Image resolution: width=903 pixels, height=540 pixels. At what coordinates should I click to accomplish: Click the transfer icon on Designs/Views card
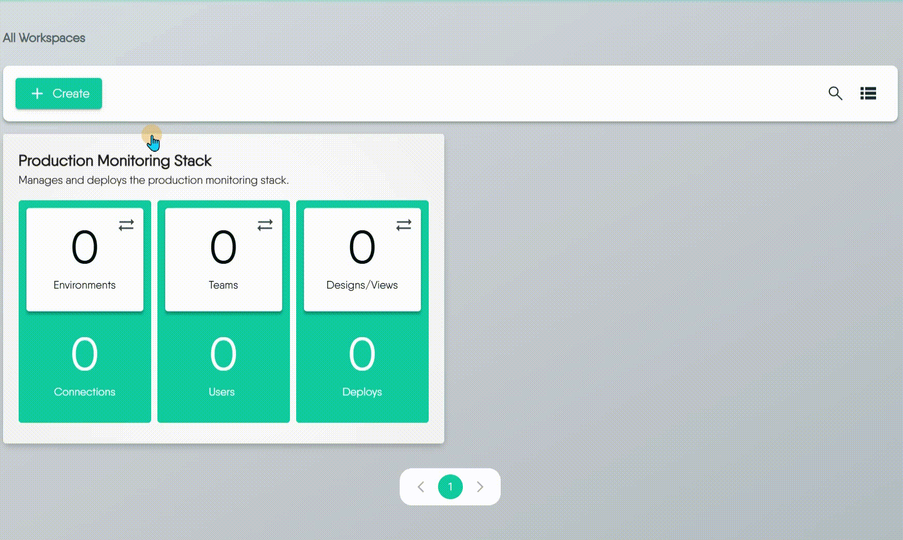pyautogui.click(x=404, y=224)
